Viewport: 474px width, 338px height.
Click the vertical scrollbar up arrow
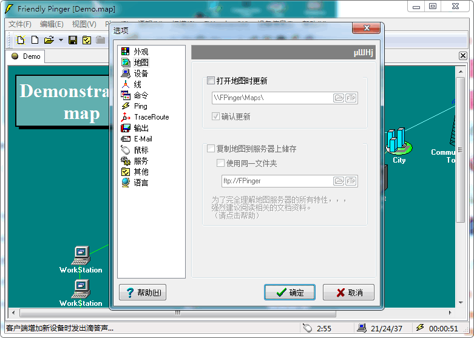(x=461, y=72)
